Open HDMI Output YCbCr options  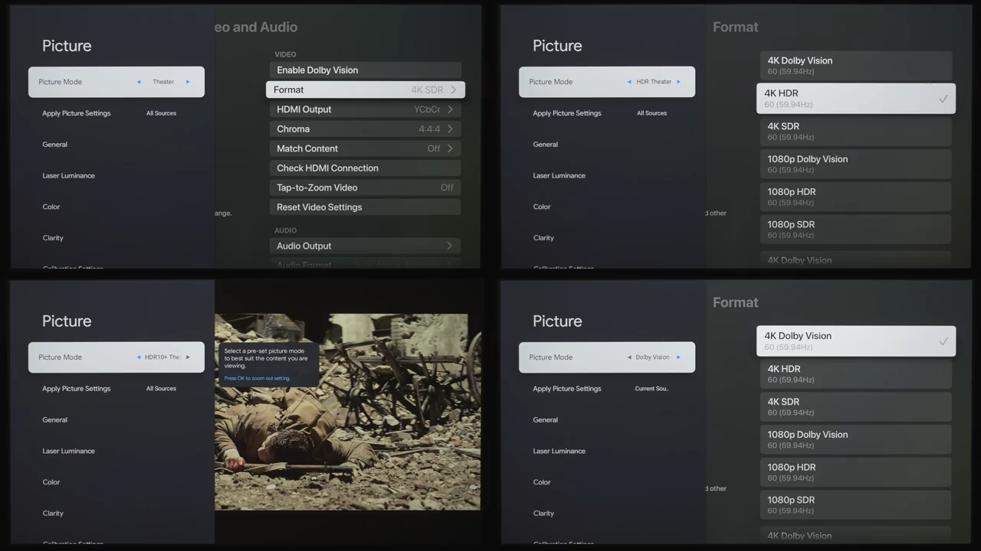tap(365, 109)
